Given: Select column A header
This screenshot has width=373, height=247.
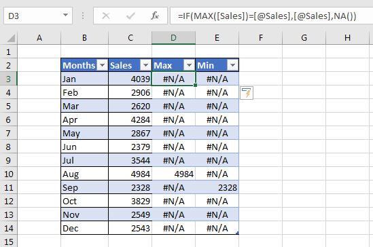Looking at the screenshot, I should tap(39, 38).
